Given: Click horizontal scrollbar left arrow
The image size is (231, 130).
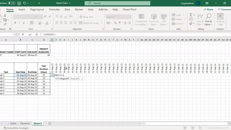Looking at the screenshot, I should point(144,123).
